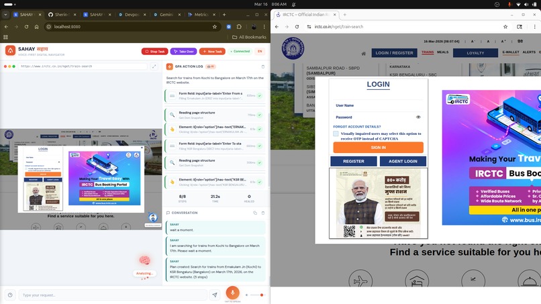Click the purple Take Over button
Screen dimensions: 541x304
[x=183, y=52]
